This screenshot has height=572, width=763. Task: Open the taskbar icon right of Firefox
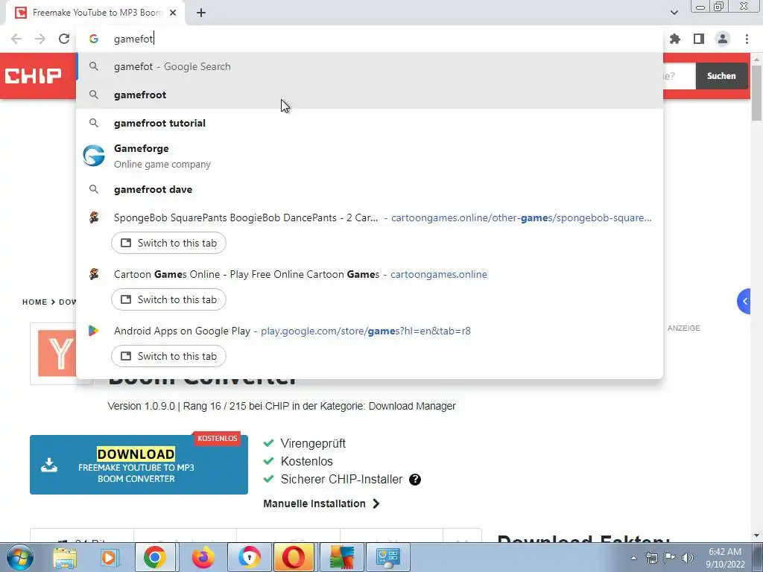point(249,557)
